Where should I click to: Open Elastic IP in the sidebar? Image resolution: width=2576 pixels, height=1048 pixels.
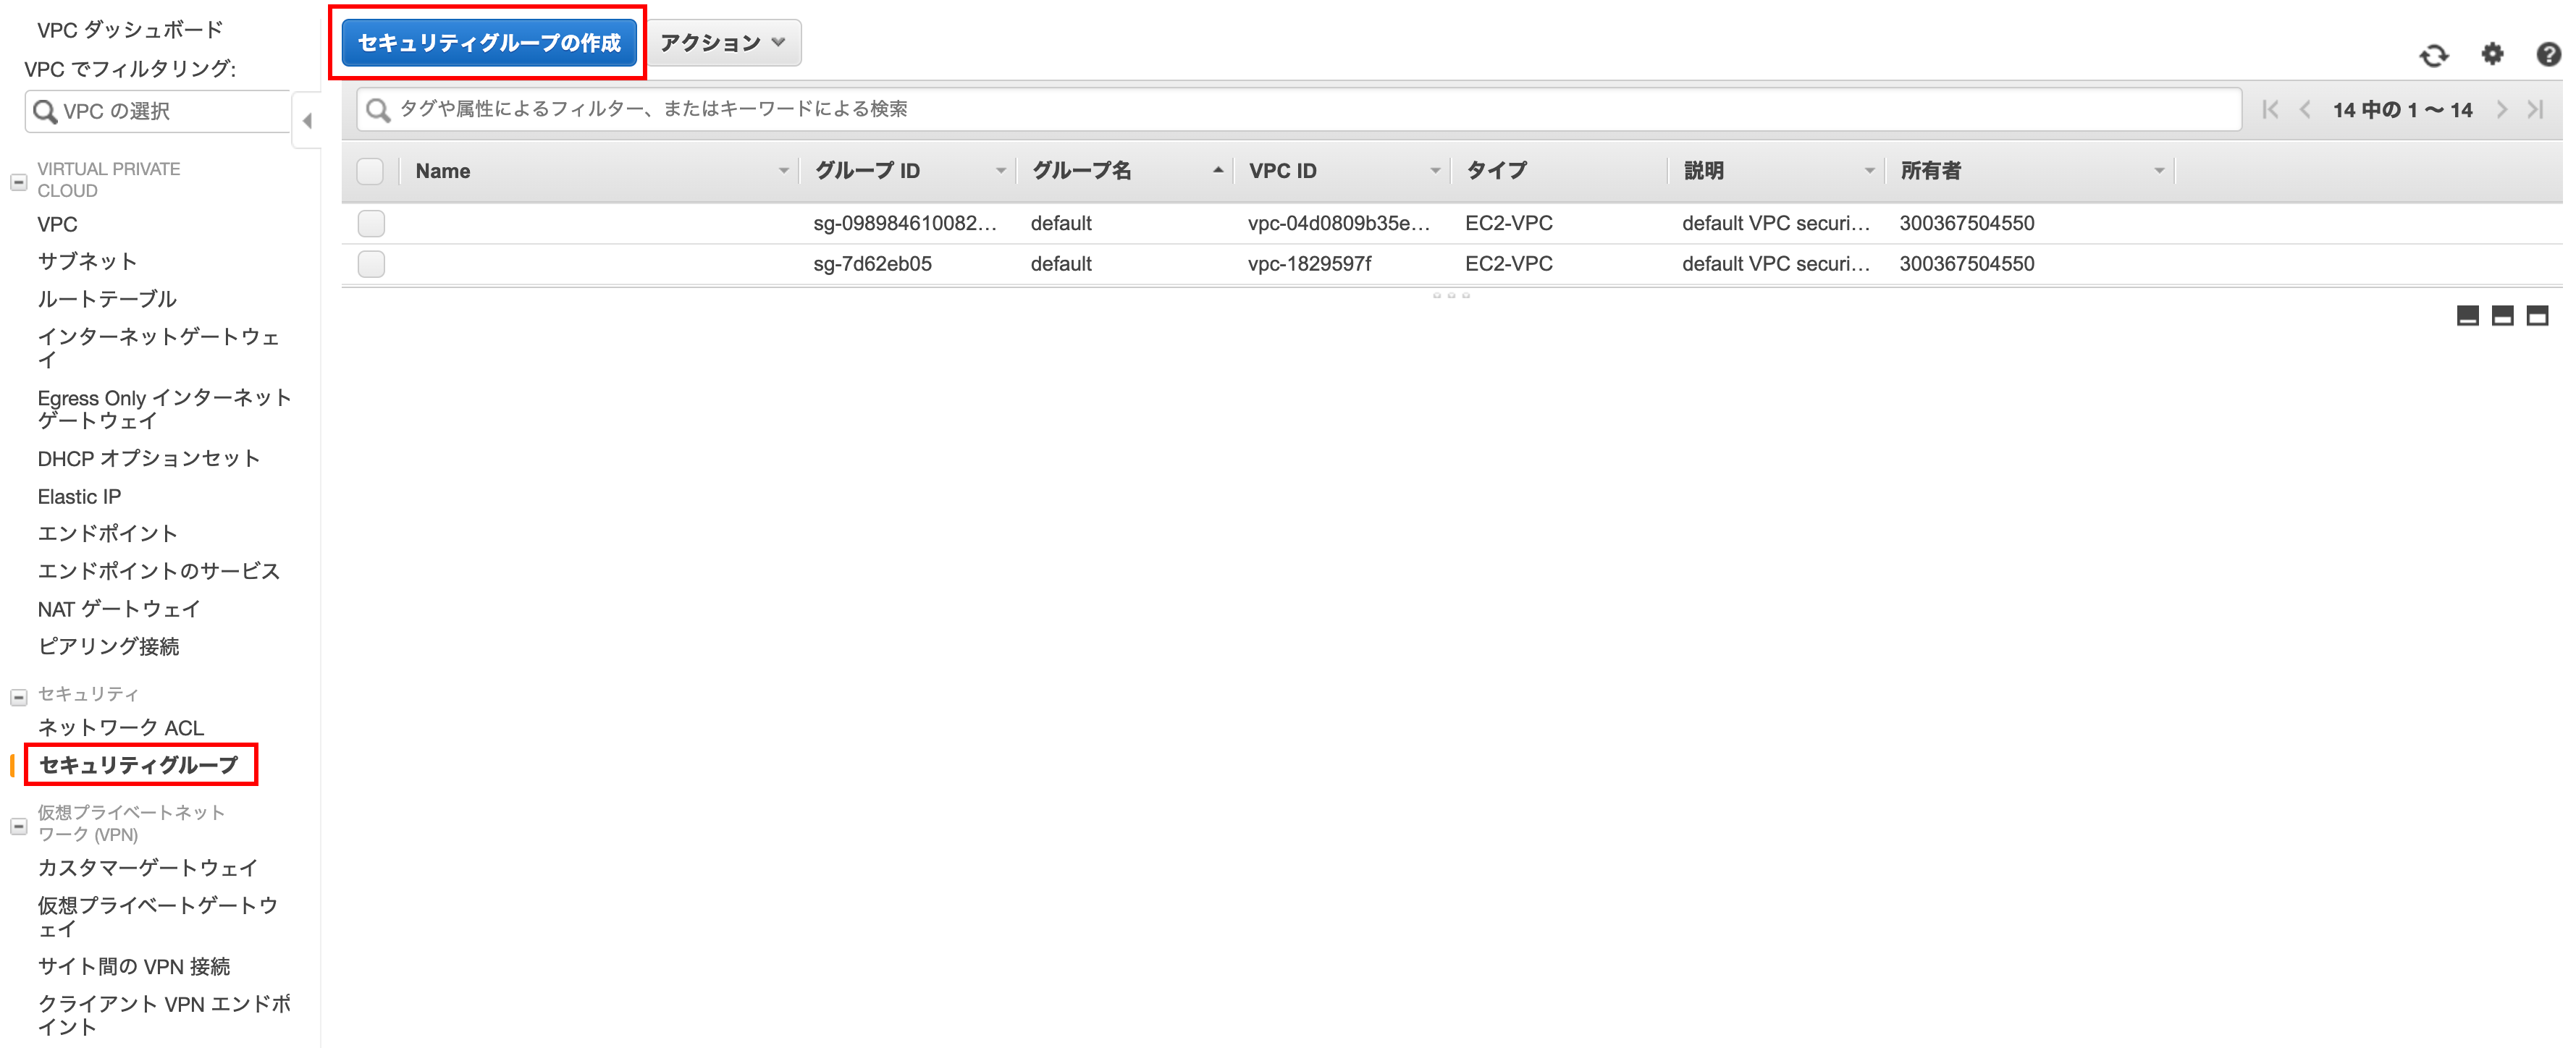click(79, 496)
